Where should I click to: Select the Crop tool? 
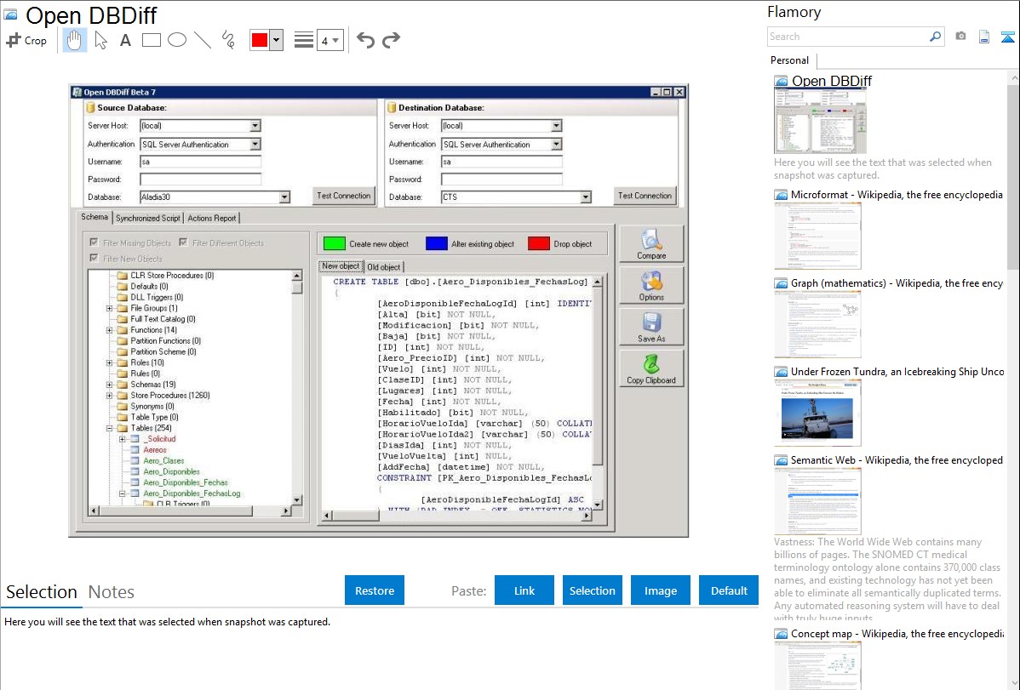tap(26, 40)
